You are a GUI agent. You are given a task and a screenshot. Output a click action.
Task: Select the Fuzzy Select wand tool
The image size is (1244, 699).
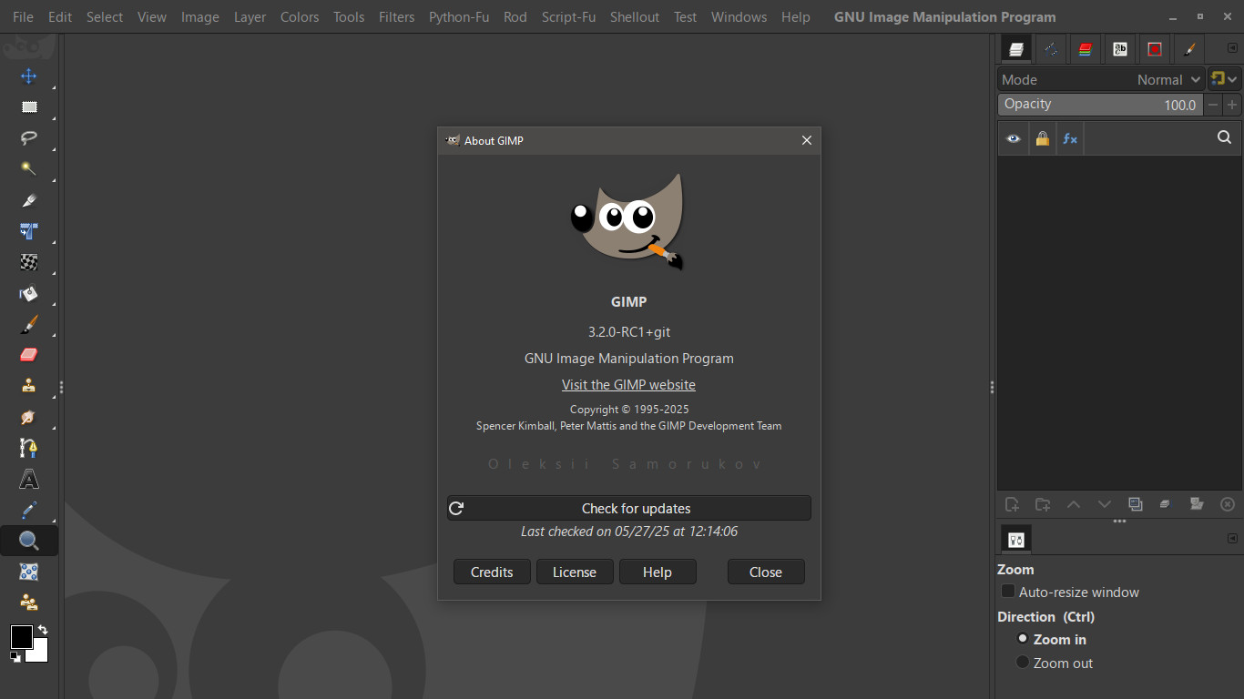[x=29, y=169]
